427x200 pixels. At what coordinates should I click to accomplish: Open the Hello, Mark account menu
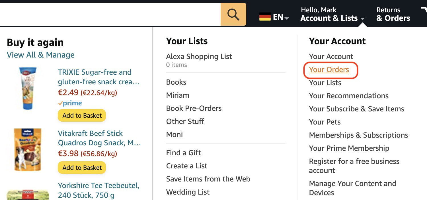pos(319,10)
